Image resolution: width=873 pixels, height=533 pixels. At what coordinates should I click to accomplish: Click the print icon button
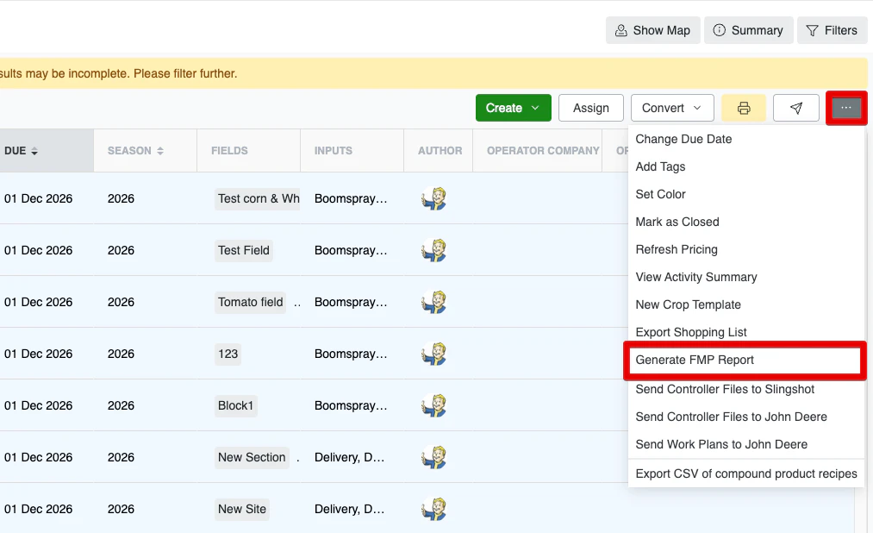click(x=743, y=108)
